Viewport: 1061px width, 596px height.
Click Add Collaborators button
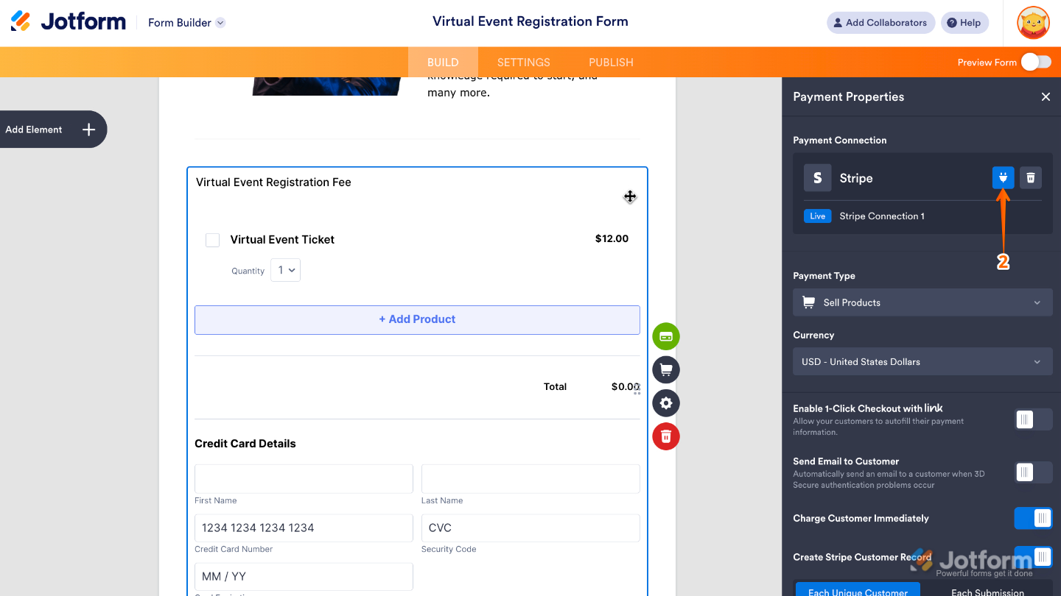(x=880, y=23)
